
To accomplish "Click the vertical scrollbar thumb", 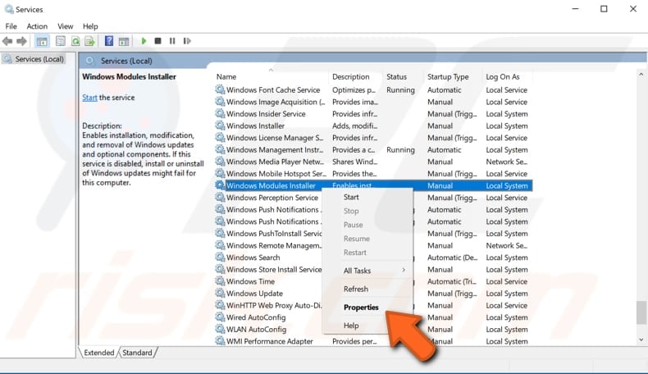I will click(641, 312).
